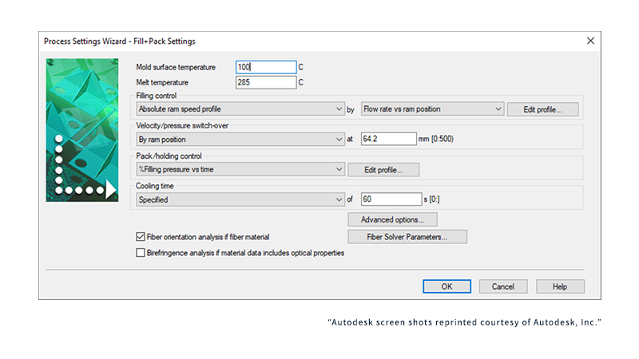Viewport: 639px width, 359px height.
Task: Click the dialog title 'Process Settings Wizard - Fill+Pack Settings'
Action: coord(120,41)
